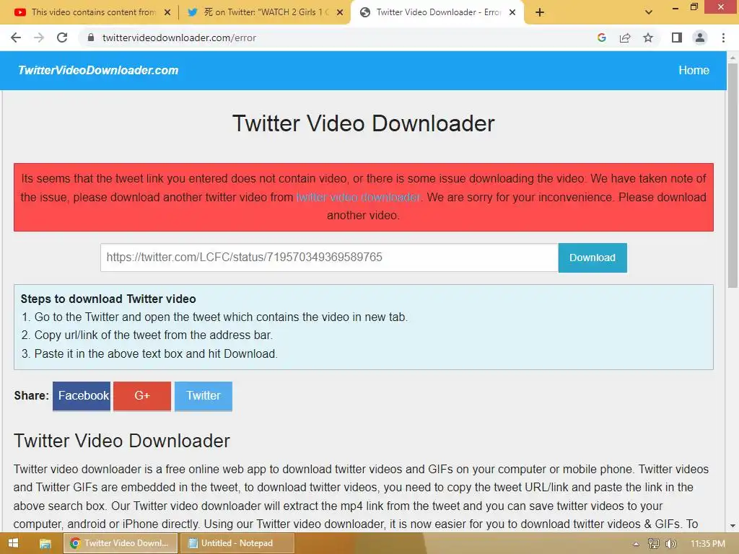The height and width of the screenshot is (554, 739).
Task: Click the lower 'Twitter Video Downloader' heading
Action: pos(121,441)
